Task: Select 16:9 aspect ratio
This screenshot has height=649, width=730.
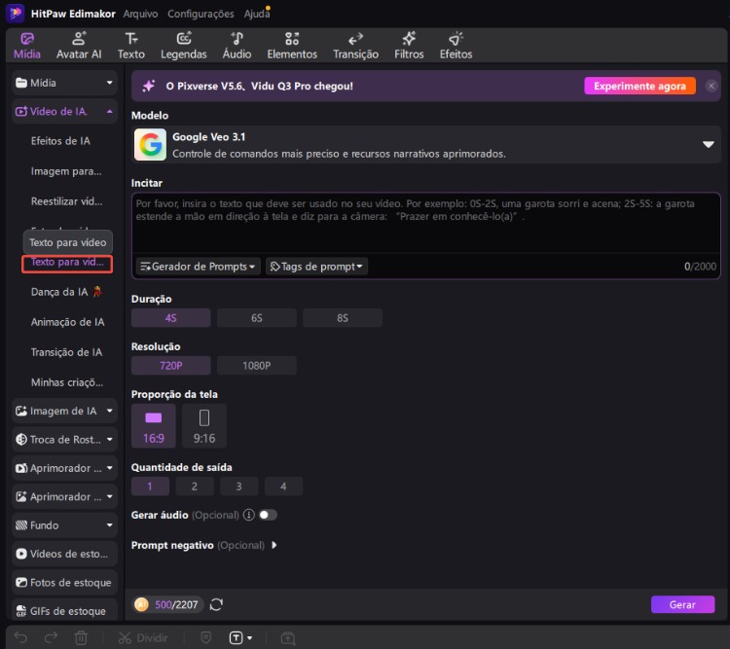Action: click(154, 426)
